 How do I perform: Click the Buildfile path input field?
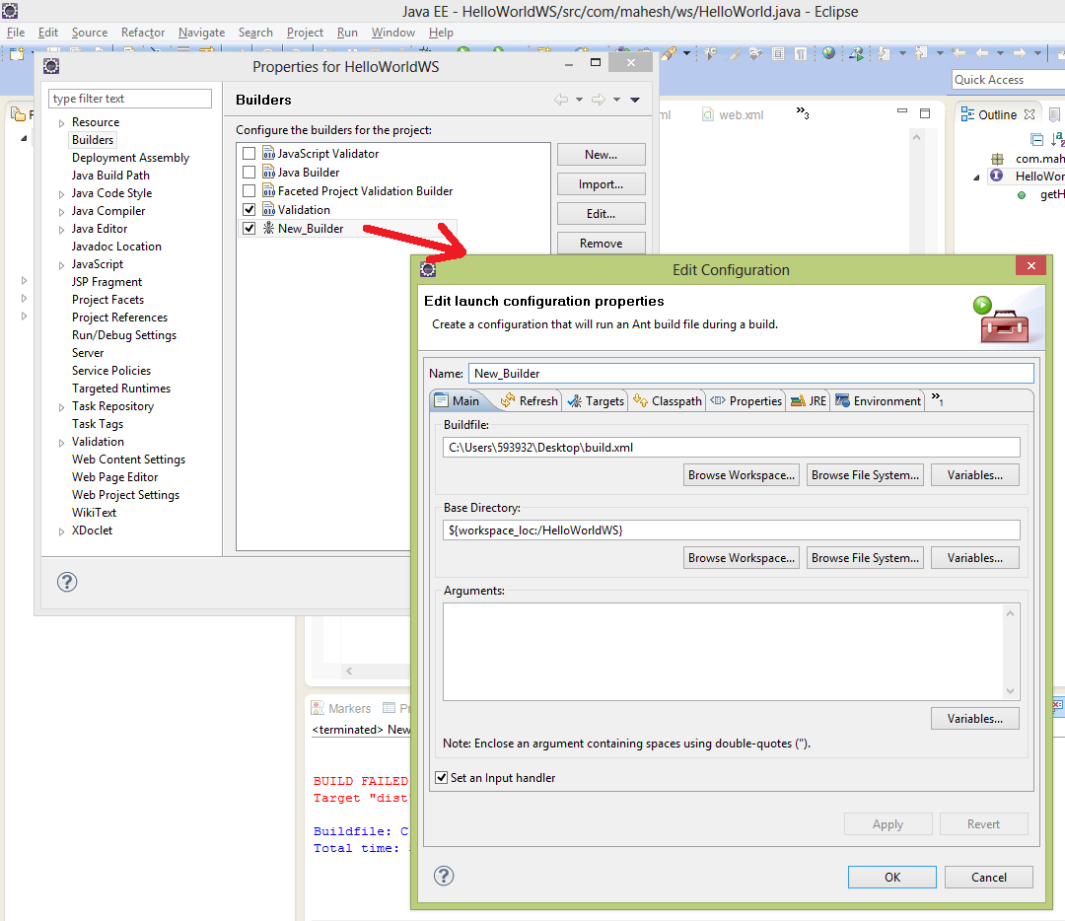coord(732,447)
